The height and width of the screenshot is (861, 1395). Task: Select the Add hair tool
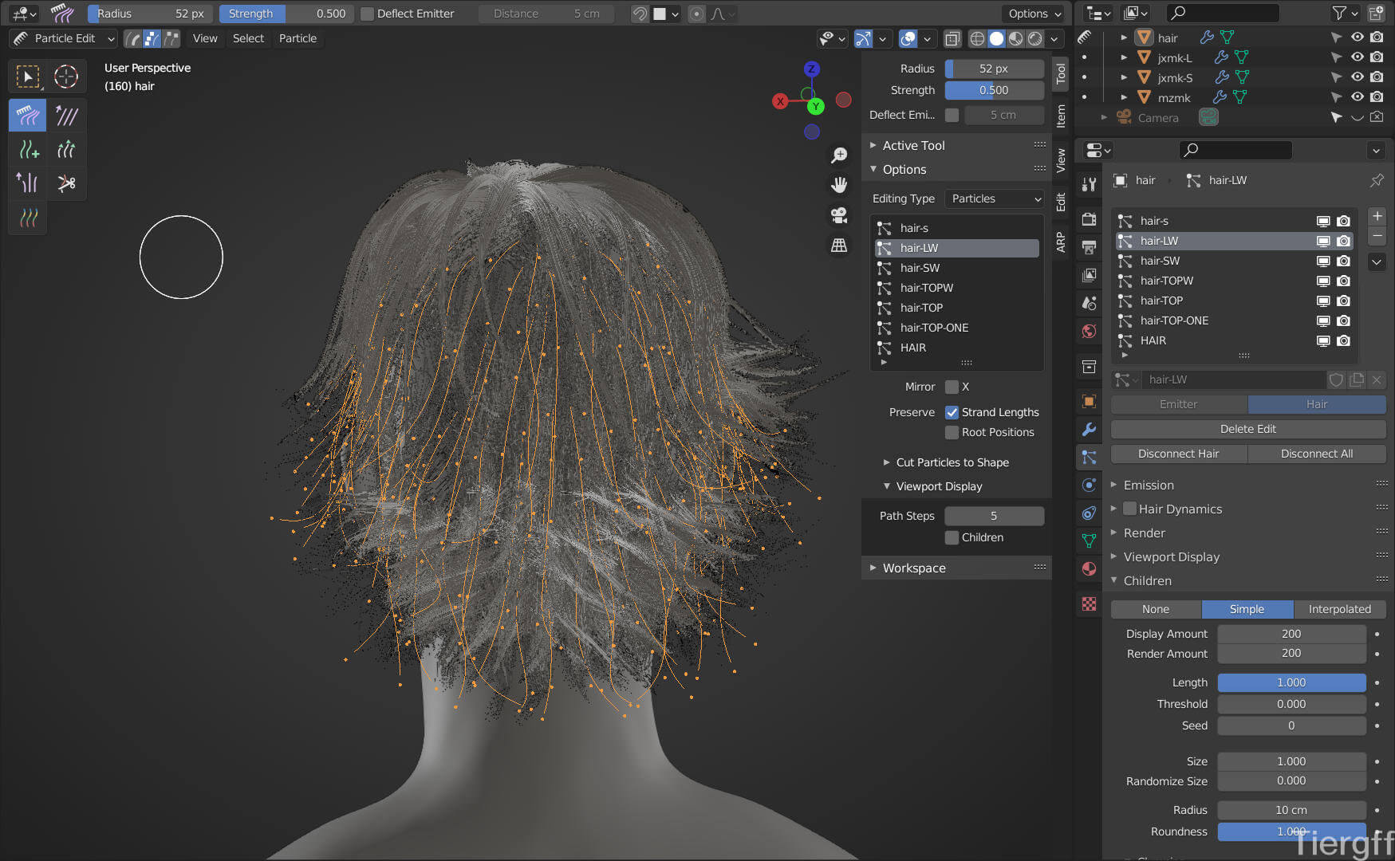pos(28,150)
